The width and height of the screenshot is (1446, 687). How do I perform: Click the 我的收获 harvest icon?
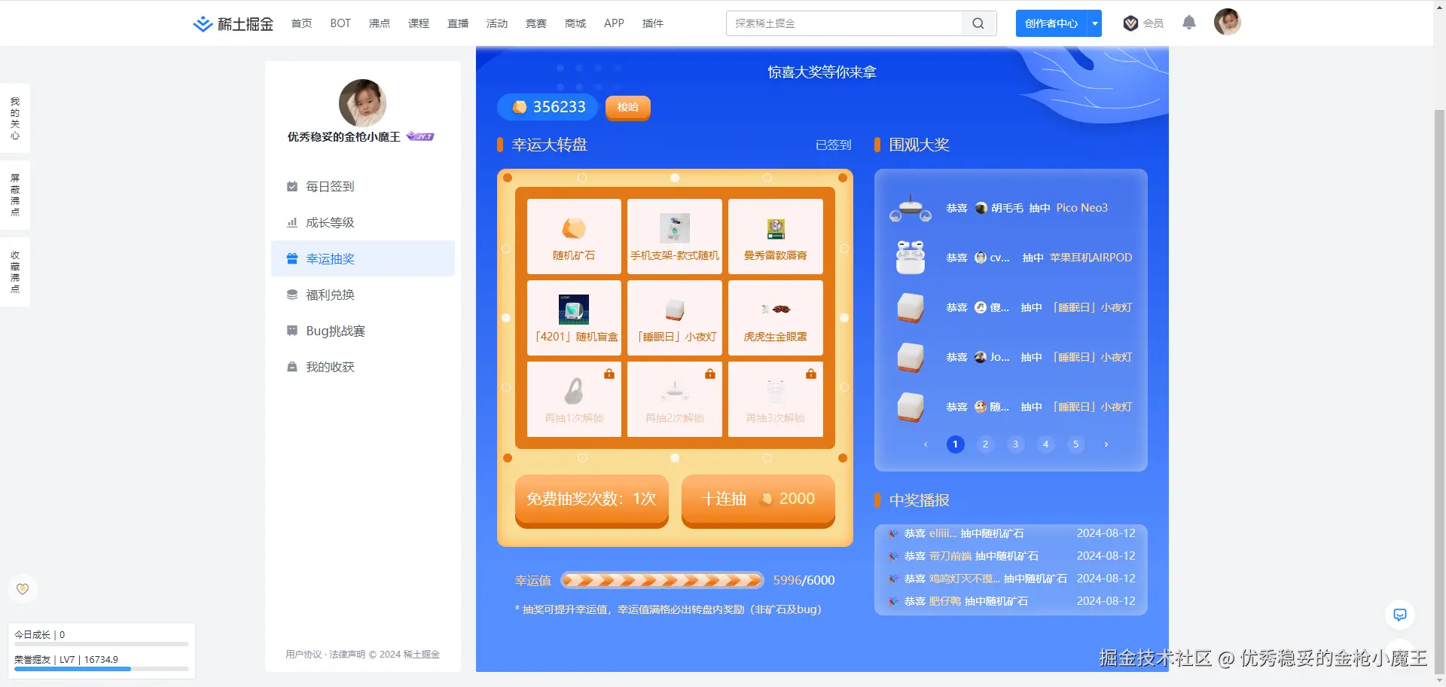(292, 367)
